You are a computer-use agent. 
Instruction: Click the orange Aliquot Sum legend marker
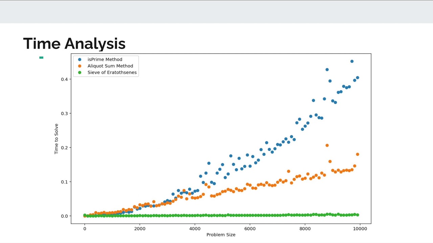click(x=80, y=66)
